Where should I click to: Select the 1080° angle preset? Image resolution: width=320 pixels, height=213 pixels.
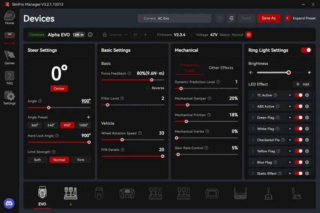84,125
